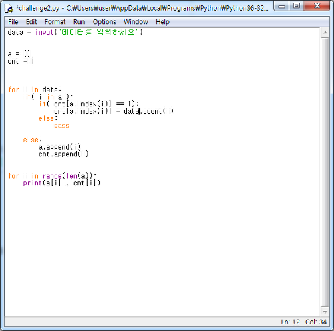This screenshot has height=331, width=334.
Task: Click the scrollbar up arrow
Action: [x=325, y=33]
